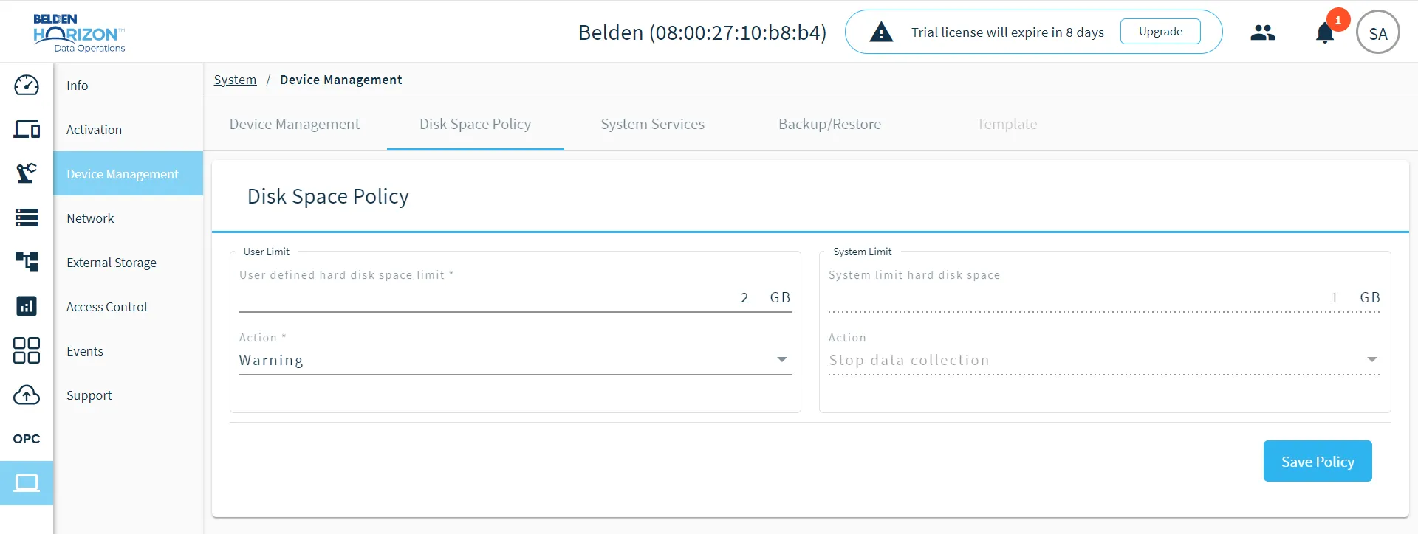
Task: Open the Support menu item
Action: 128,395
